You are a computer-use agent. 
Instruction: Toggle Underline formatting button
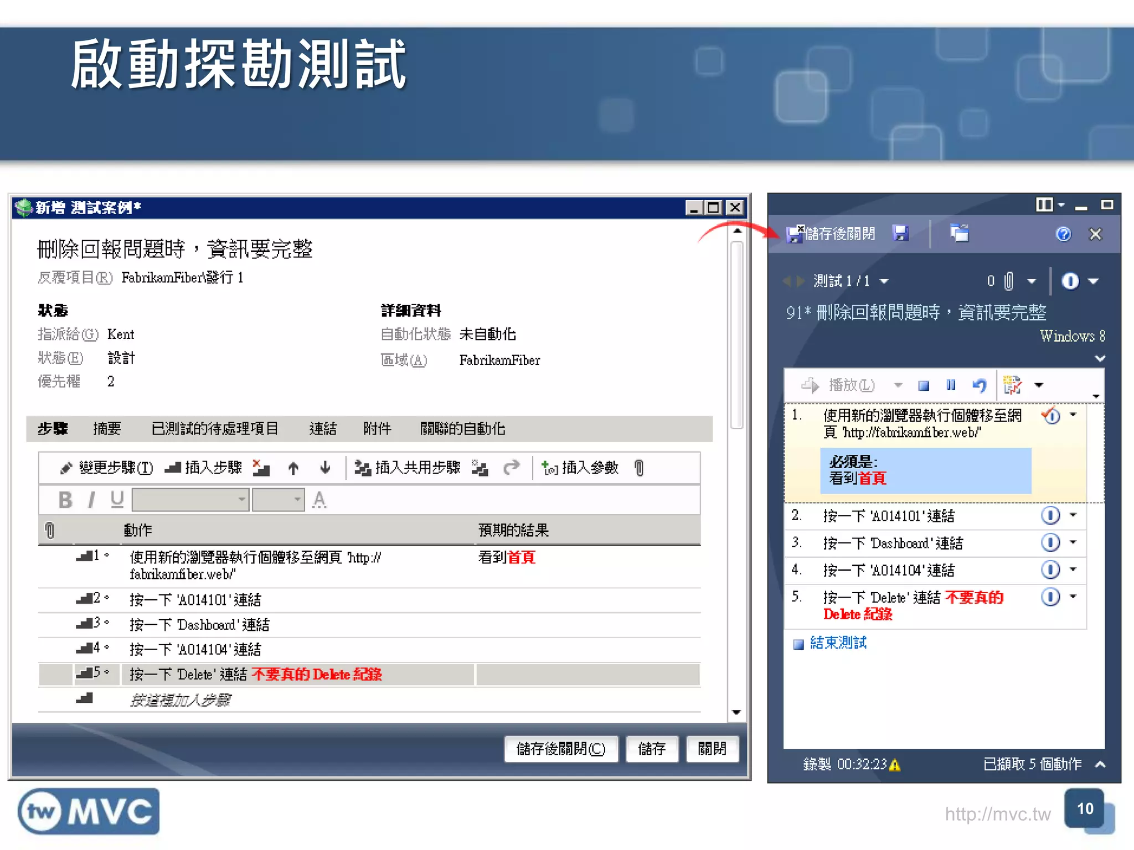tap(117, 500)
